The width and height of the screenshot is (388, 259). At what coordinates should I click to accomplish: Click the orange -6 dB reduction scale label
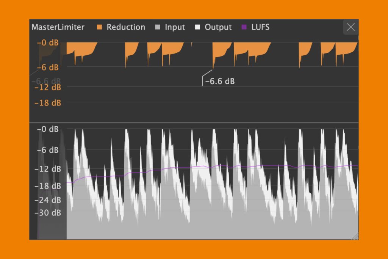pos(48,67)
